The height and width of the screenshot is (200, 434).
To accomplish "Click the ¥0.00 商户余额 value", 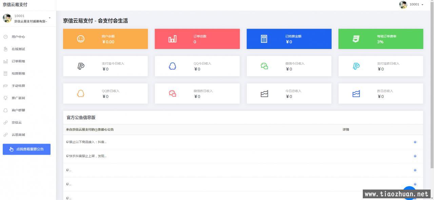I will point(108,42).
